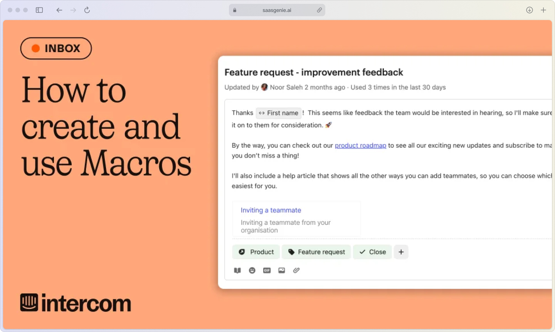Open a new browser tab
Viewport: 555px width, 332px height.
click(x=544, y=10)
